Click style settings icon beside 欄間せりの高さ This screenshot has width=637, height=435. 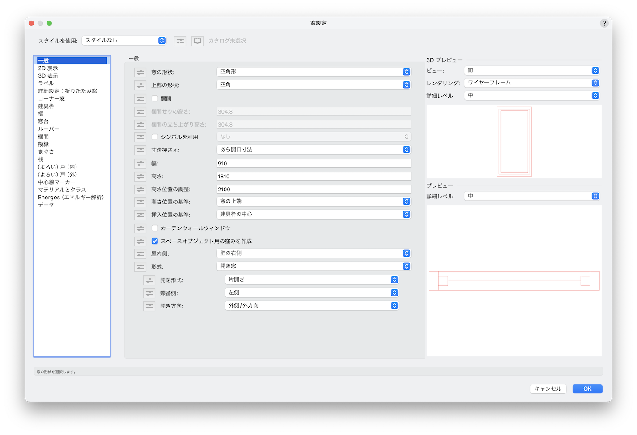pyautogui.click(x=140, y=111)
